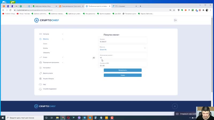Click the Назад button
This screenshot has height=120, width=214.
pyautogui.click(x=123, y=75)
